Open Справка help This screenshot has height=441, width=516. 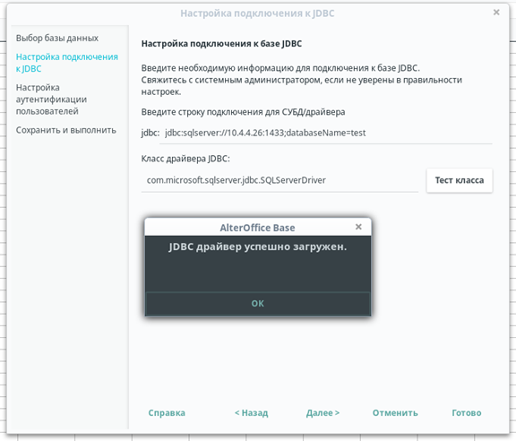point(167,412)
